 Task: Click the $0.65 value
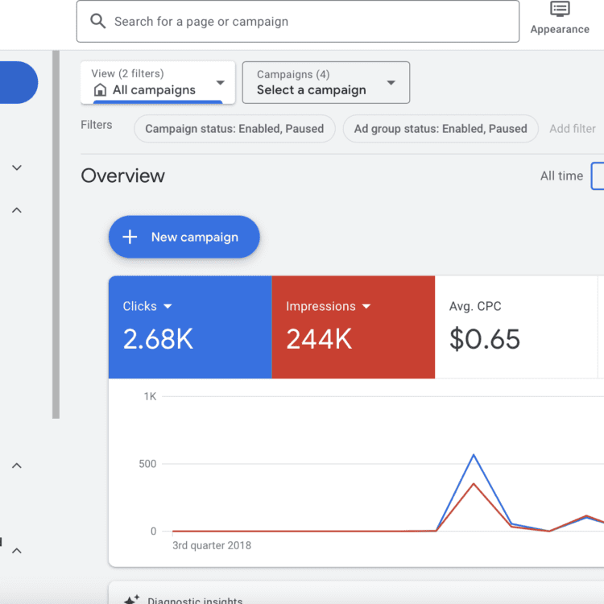pos(485,339)
